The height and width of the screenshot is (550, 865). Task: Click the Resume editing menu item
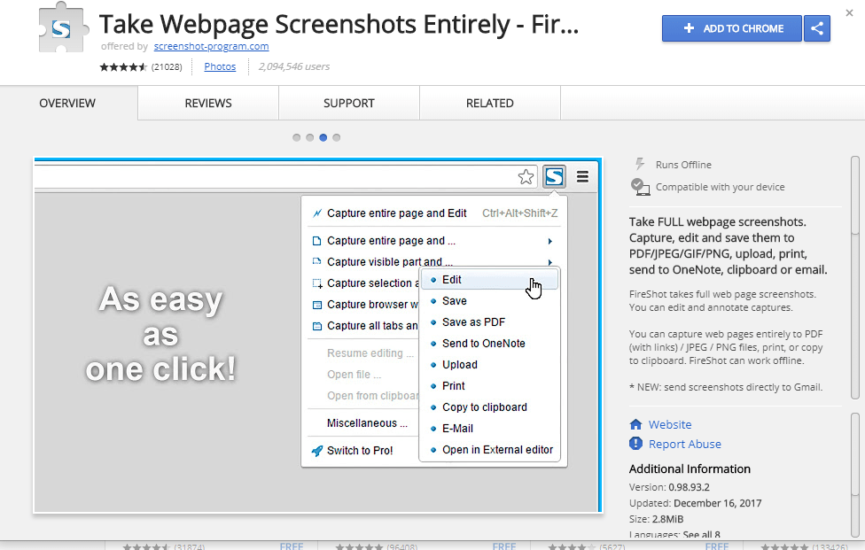pyautogui.click(x=370, y=353)
